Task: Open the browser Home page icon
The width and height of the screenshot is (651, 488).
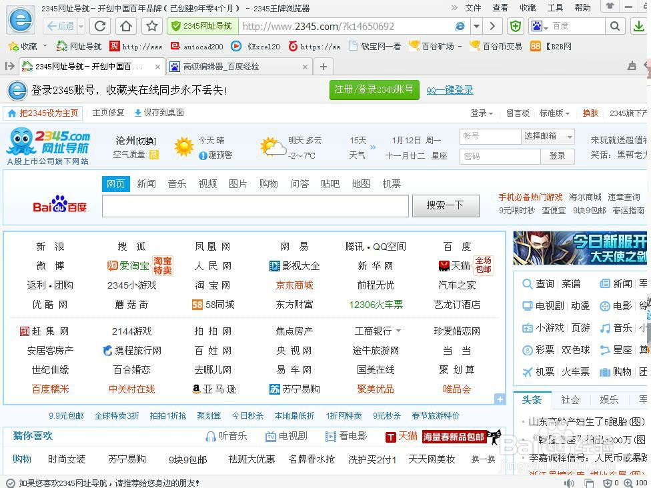Action: pyautogui.click(x=127, y=26)
